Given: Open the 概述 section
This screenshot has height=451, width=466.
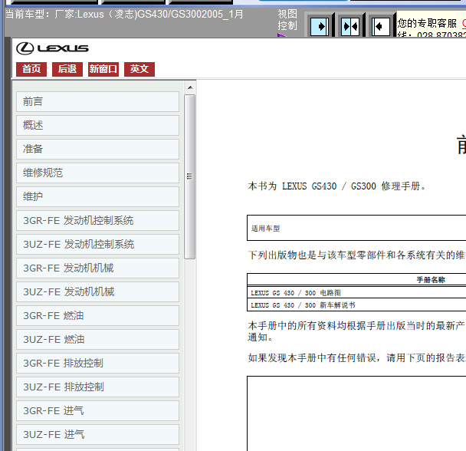Looking at the screenshot, I should coord(98,126).
